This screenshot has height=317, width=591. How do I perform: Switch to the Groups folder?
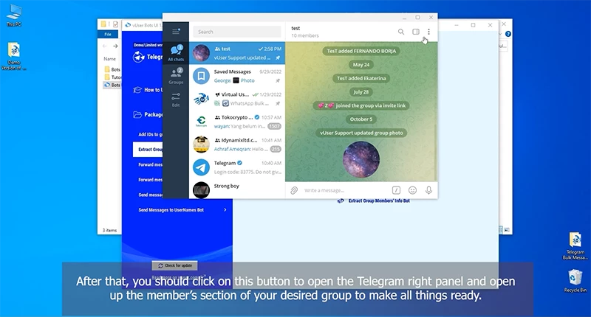click(x=176, y=76)
